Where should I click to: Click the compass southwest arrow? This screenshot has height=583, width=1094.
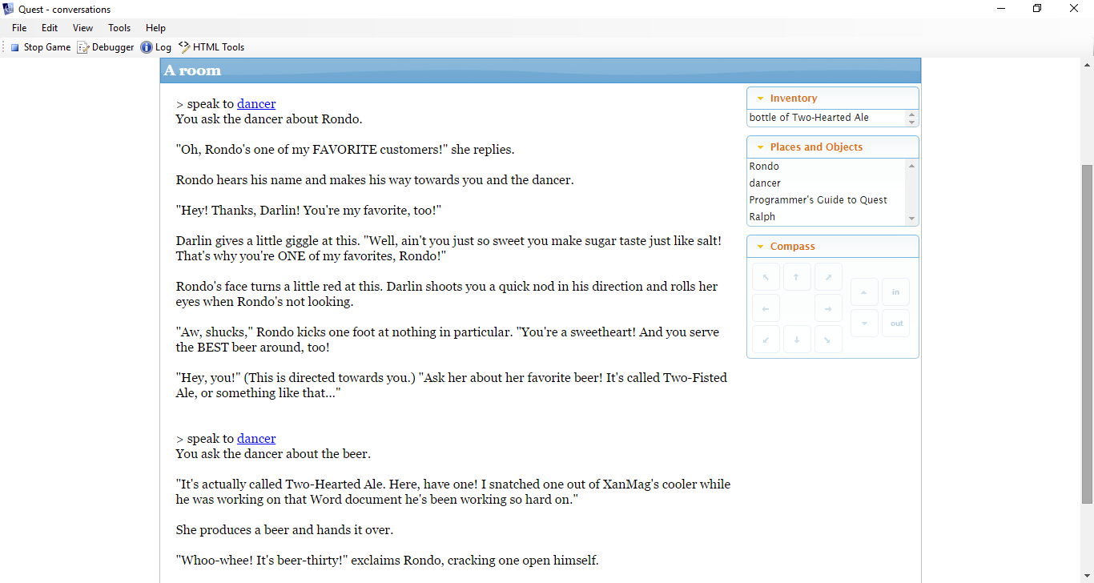point(766,340)
